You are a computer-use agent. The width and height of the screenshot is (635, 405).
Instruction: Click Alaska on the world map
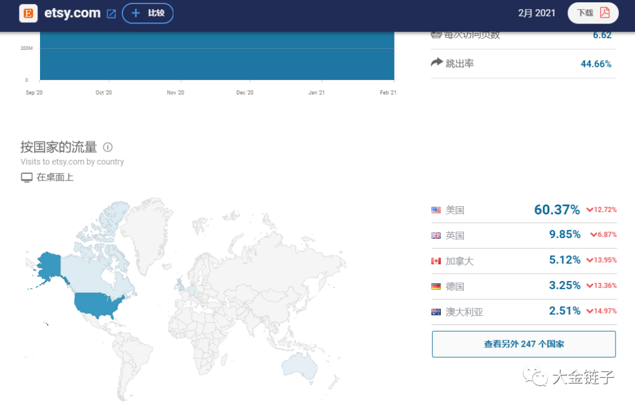pyautogui.click(x=49, y=265)
